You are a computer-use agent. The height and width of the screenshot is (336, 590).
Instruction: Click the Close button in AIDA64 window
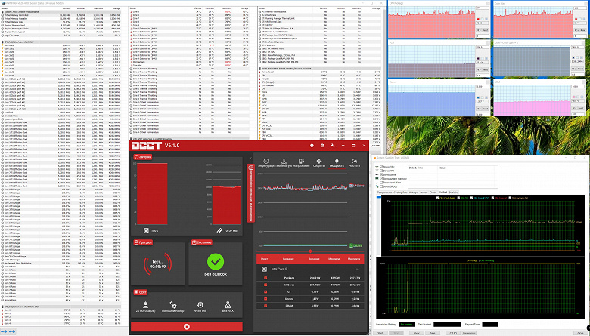pos(580,333)
